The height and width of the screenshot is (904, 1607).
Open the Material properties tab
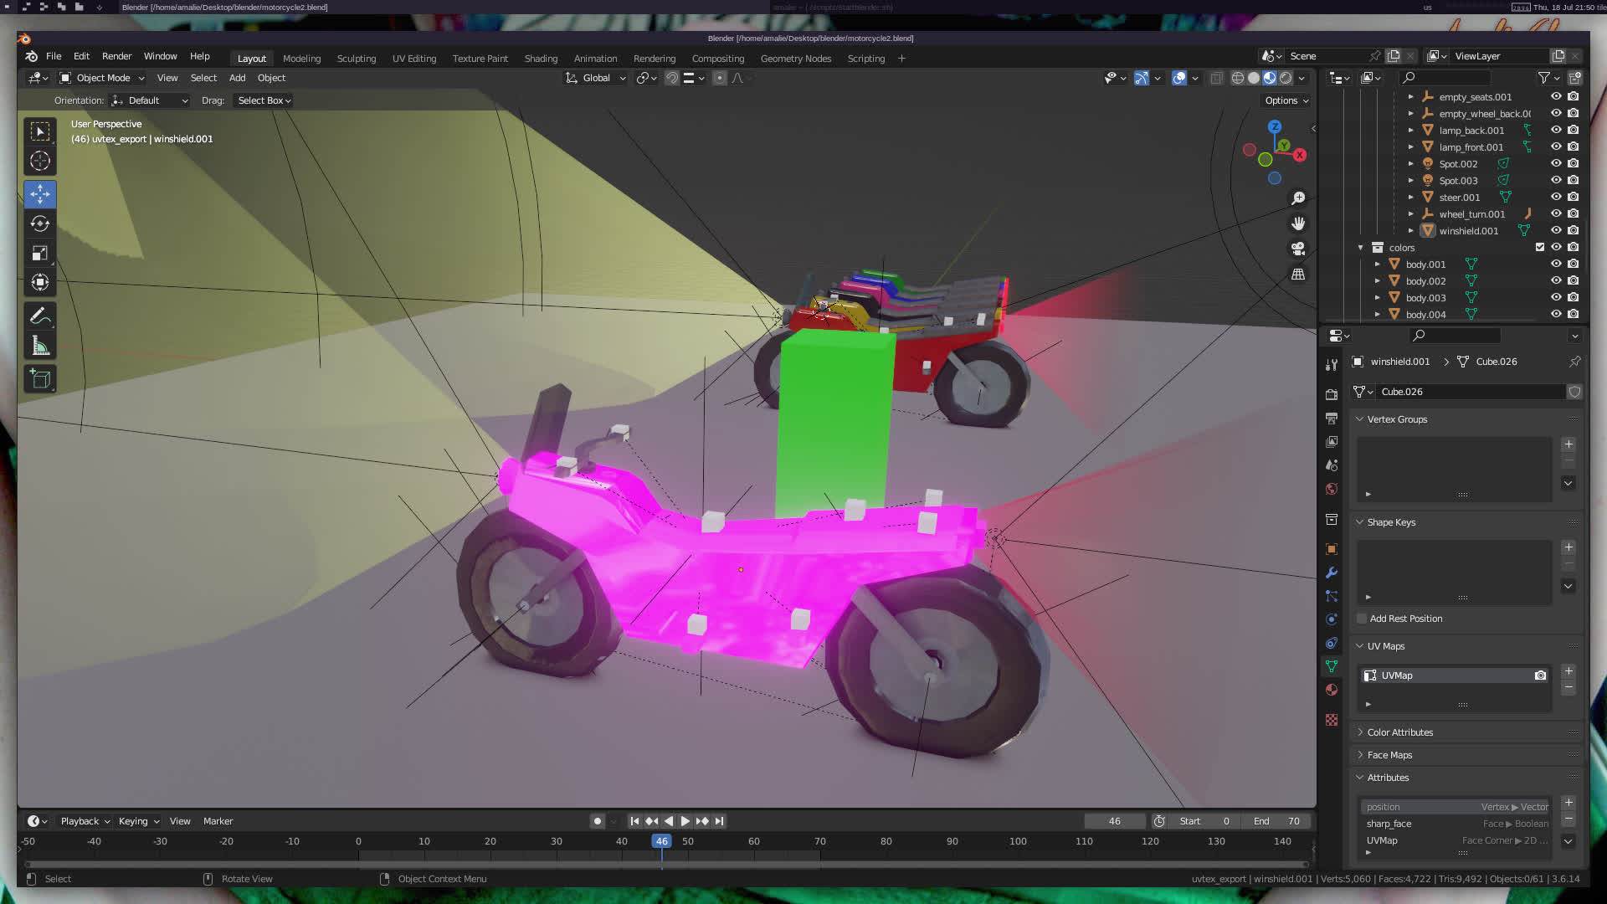tap(1331, 690)
